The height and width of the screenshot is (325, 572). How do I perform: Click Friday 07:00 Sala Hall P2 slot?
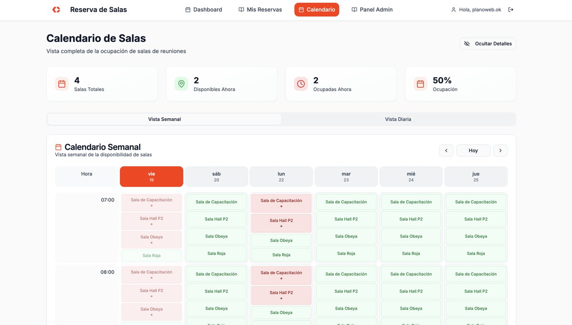point(152,221)
